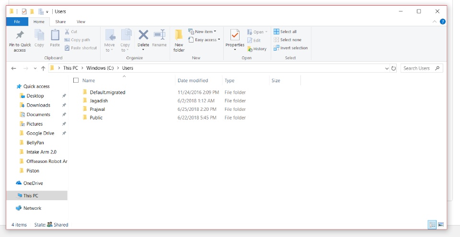
Task: Click the Copy to icon
Action: point(126,35)
